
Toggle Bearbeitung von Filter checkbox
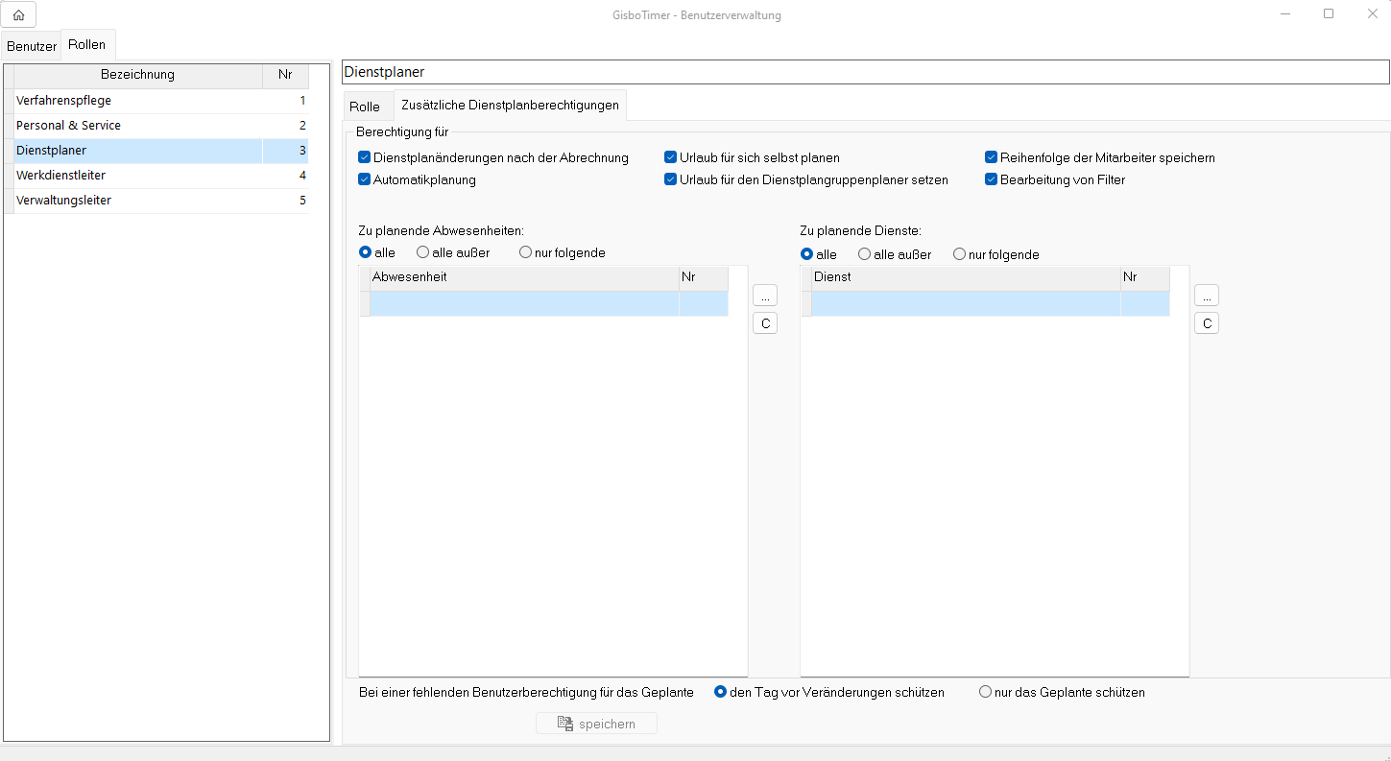click(992, 179)
